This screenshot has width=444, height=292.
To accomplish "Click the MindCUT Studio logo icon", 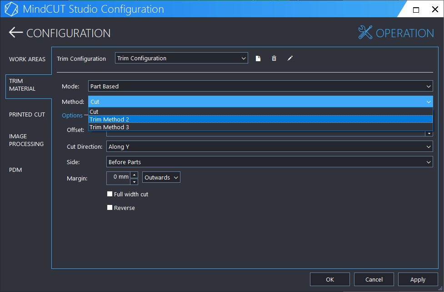I will [11, 9].
